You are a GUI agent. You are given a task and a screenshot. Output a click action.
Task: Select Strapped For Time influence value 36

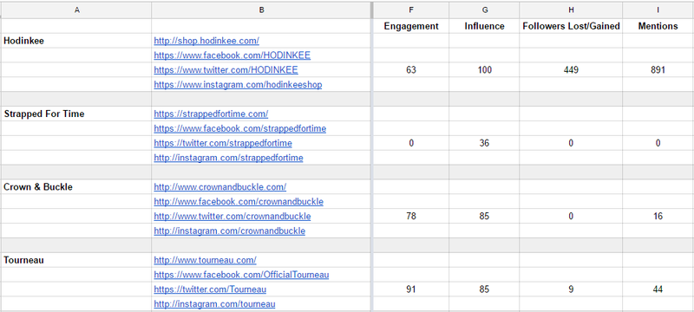coord(484,143)
